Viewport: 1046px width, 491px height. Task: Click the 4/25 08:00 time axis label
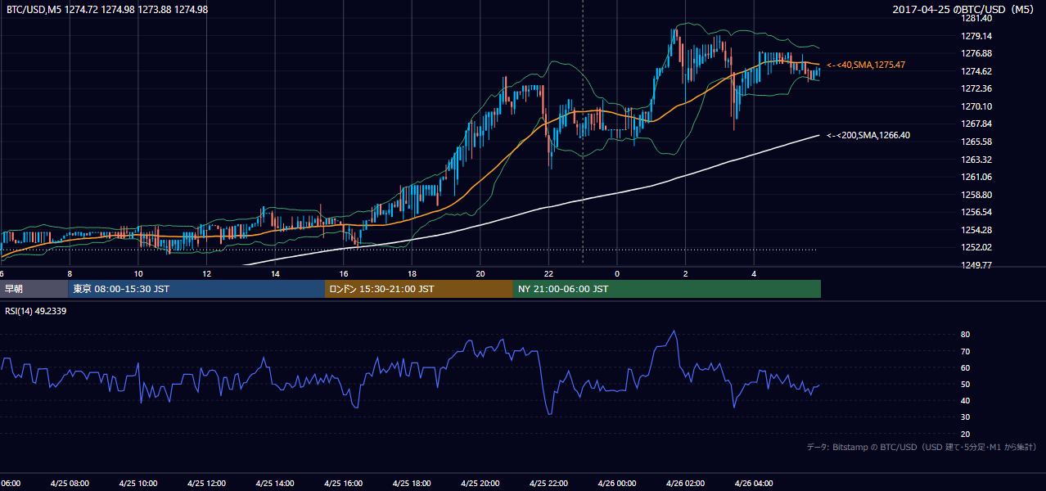(70, 483)
